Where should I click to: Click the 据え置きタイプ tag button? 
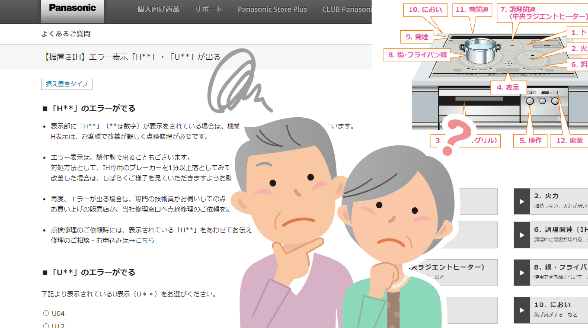[67, 84]
